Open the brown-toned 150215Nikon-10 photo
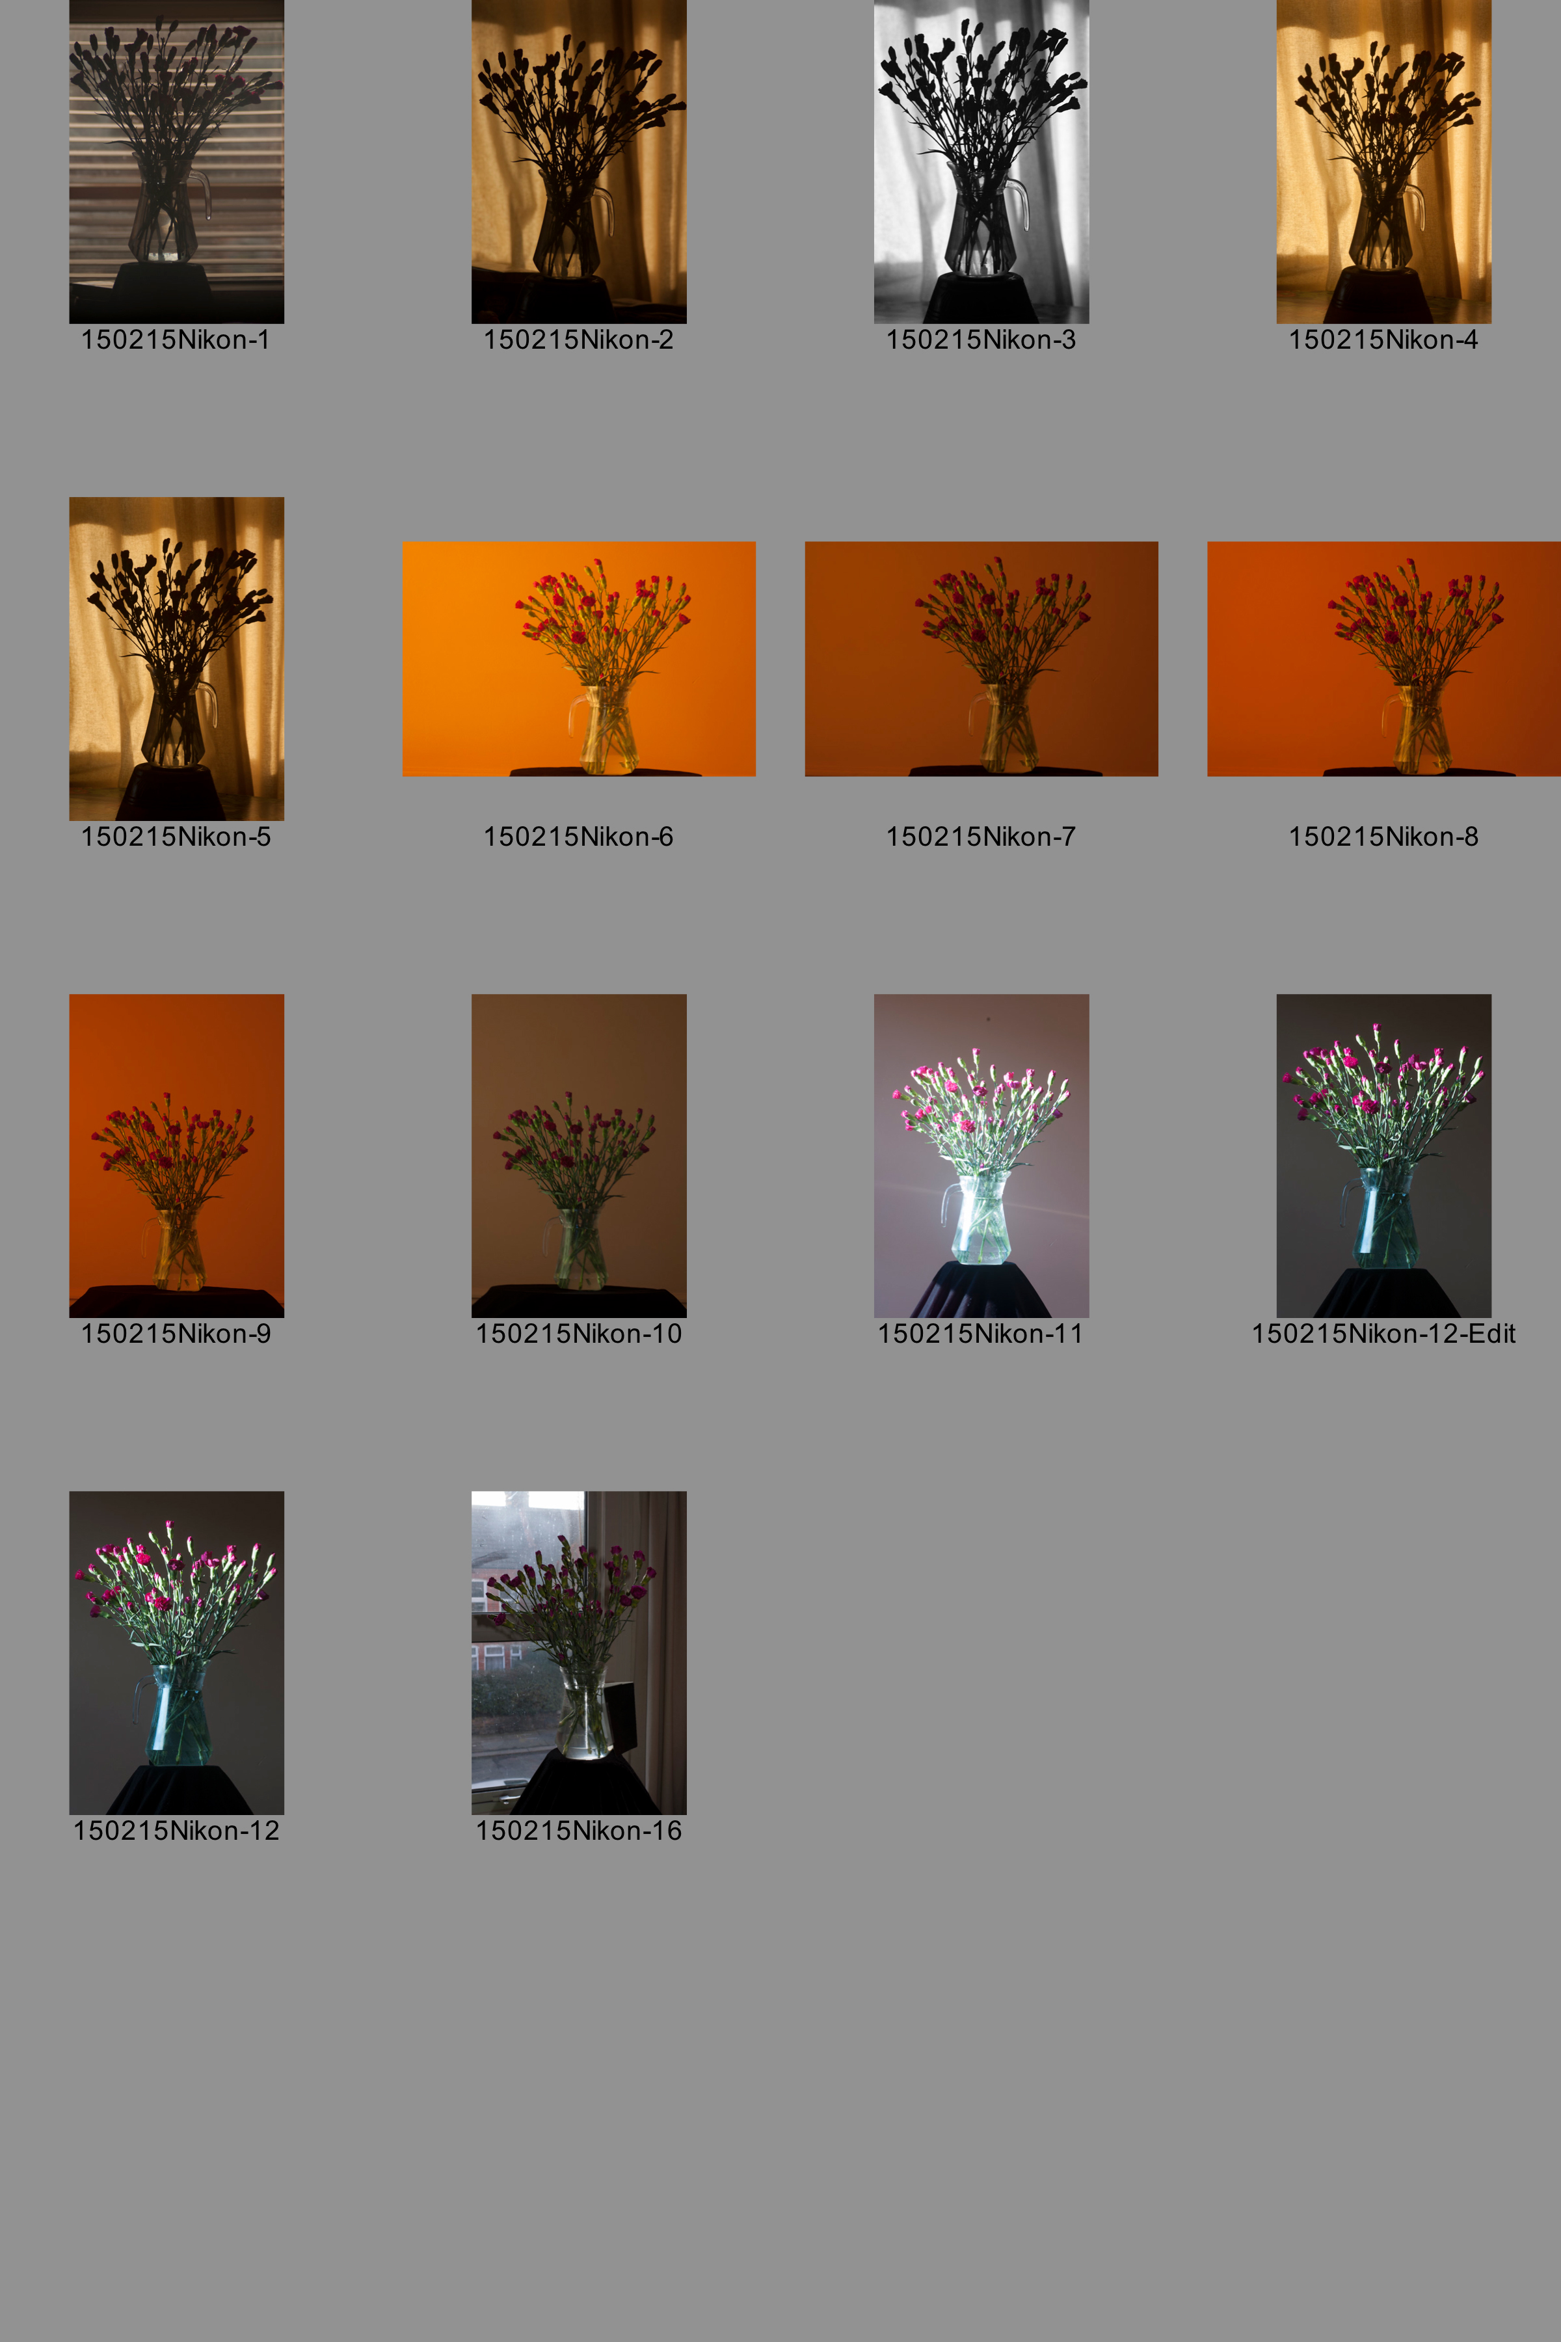1561x2342 pixels. pos(578,1155)
